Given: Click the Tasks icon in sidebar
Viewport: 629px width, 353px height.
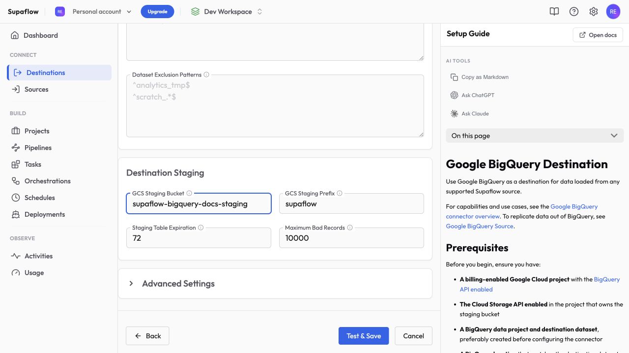Looking at the screenshot, I should [16, 164].
